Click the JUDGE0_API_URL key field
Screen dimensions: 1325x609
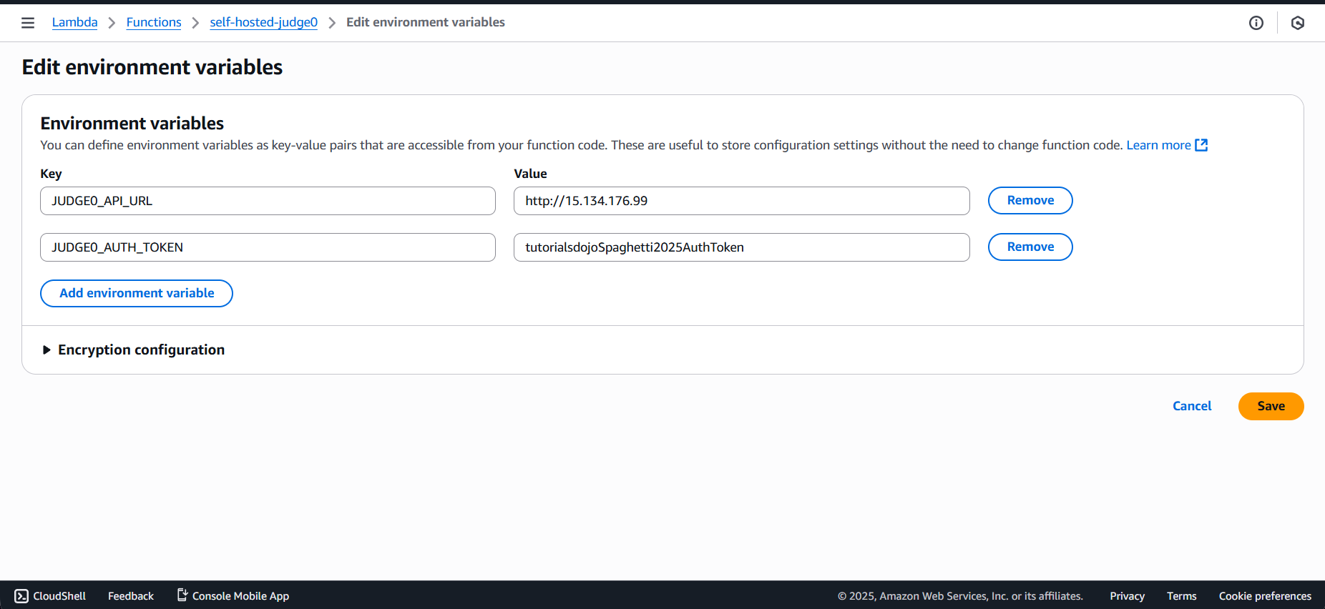coord(268,201)
